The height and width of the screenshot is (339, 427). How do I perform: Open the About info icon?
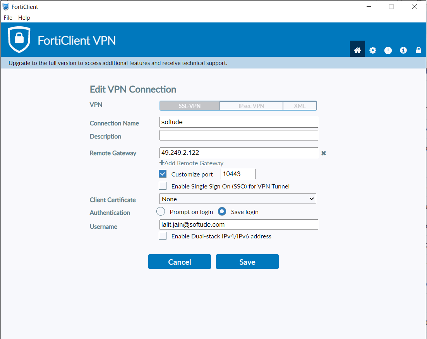tap(403, 50)
